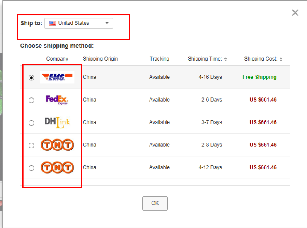Close the shipping method dialog

295,13
